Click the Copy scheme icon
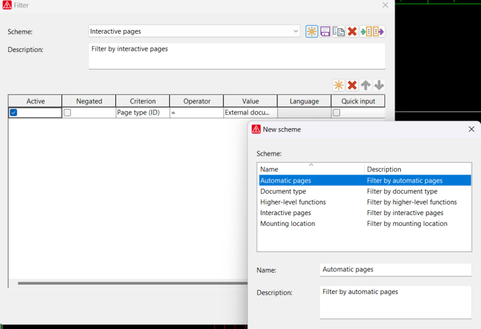 (339, 31)
